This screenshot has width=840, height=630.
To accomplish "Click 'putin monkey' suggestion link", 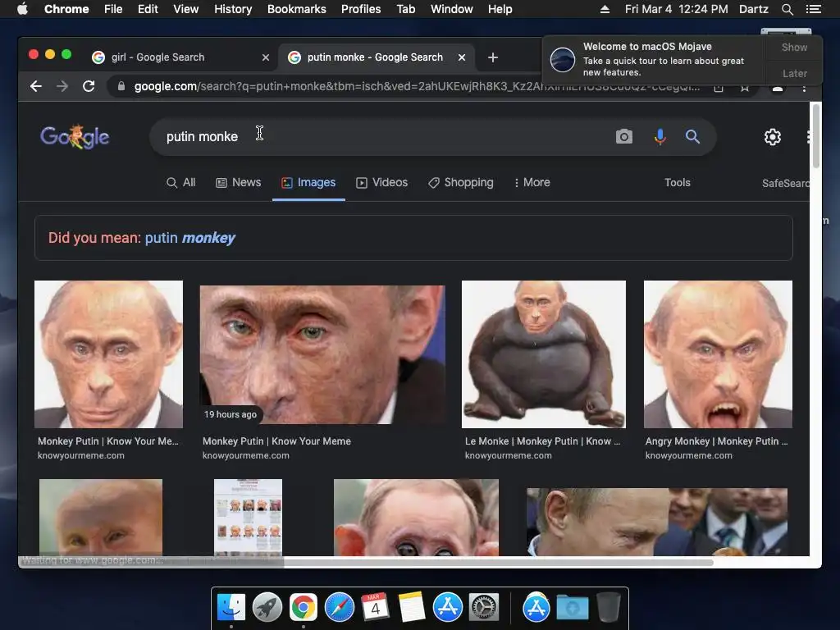I will point(190,238).
